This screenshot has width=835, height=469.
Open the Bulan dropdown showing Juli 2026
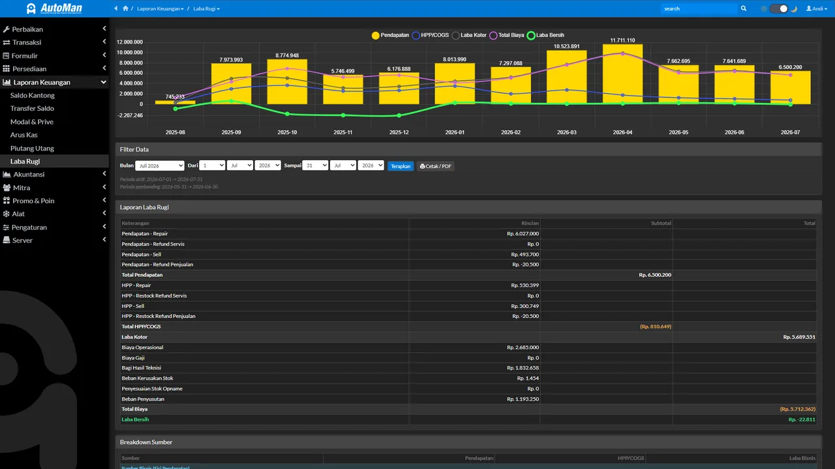[160, 166]
